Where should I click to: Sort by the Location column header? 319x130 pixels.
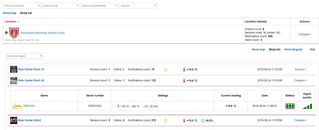pos(11,22)
